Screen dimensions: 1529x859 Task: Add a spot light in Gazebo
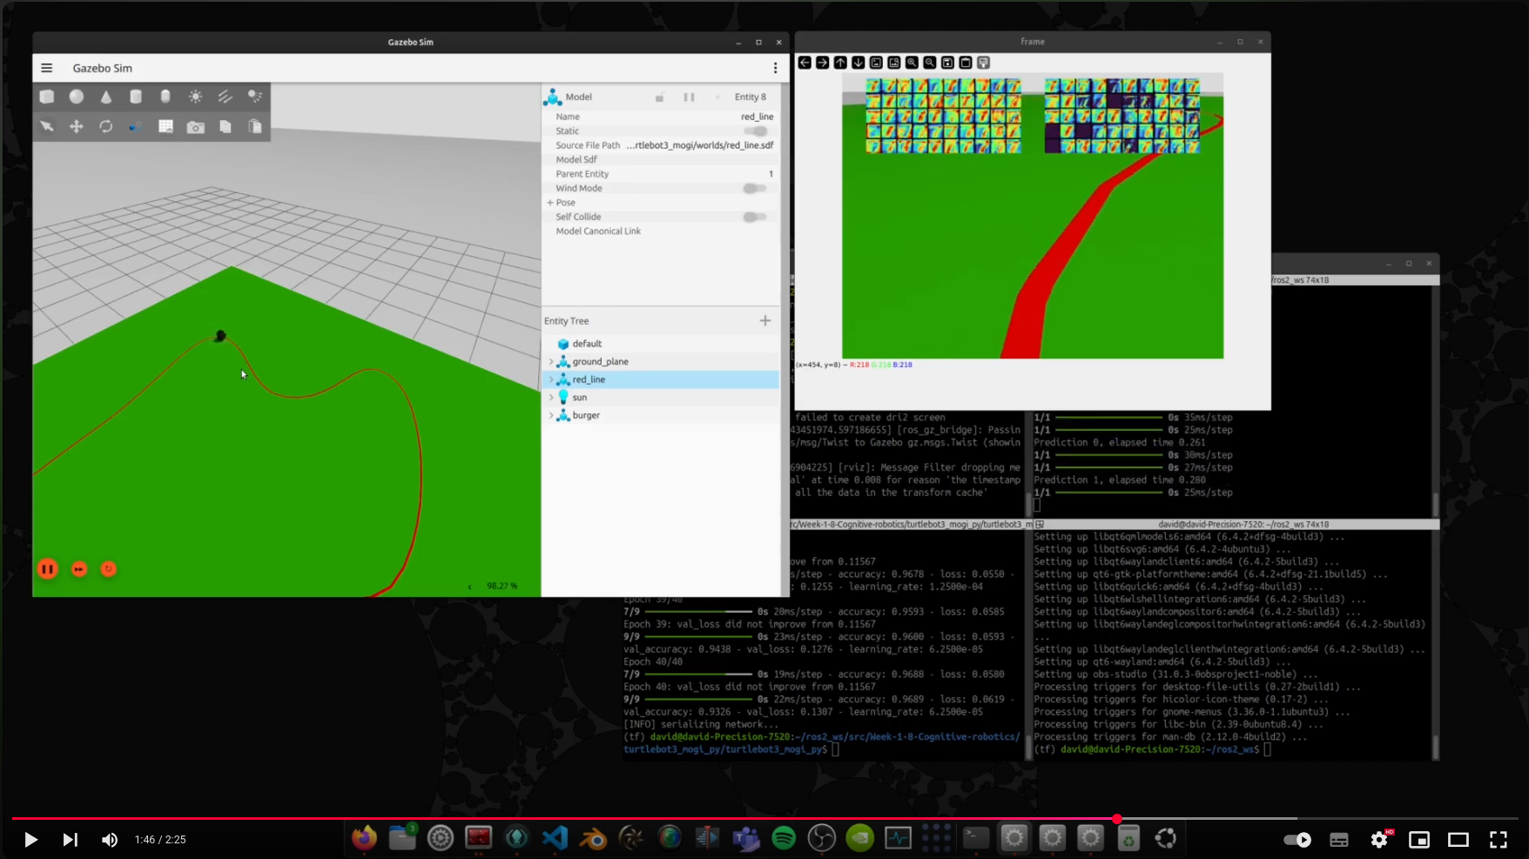pyautogui.click(x=254, y=97)
